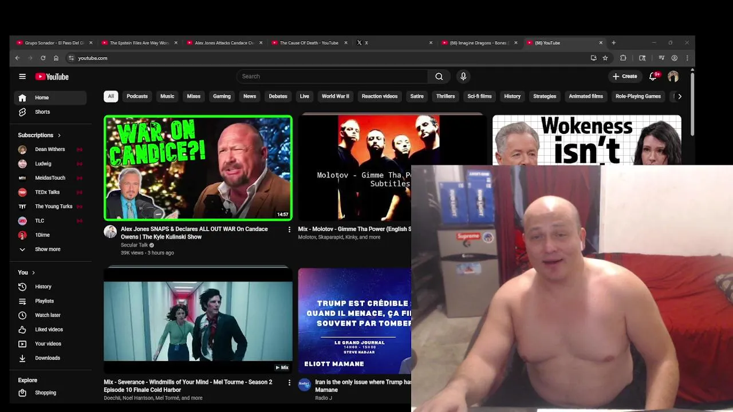Open the History sidebar item
The width and height of the screenshot is (733, 412).
coord(50,287)
